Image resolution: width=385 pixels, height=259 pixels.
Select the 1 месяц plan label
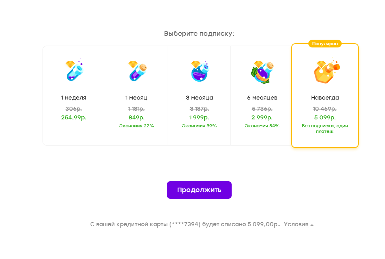tap(136, 98)
